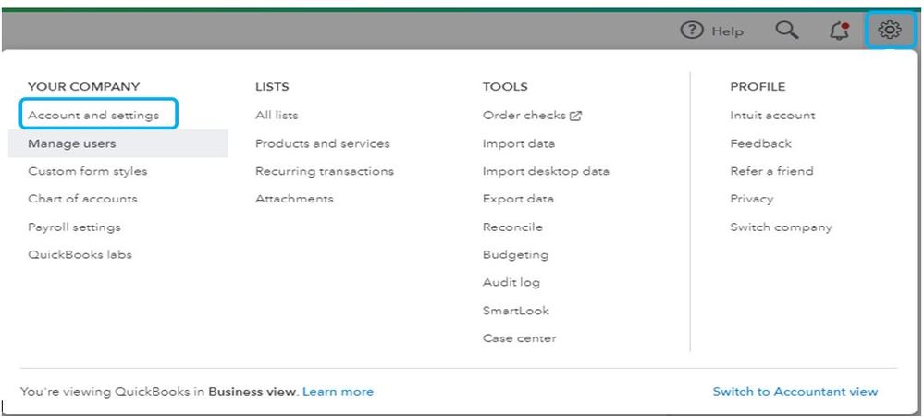Select Export data
The height and width of the screenshot is (417, 924).
pyautogui.click(x=518, y=199)
